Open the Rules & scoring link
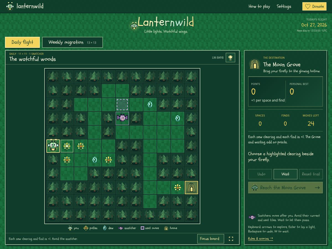 coord(261,238)
